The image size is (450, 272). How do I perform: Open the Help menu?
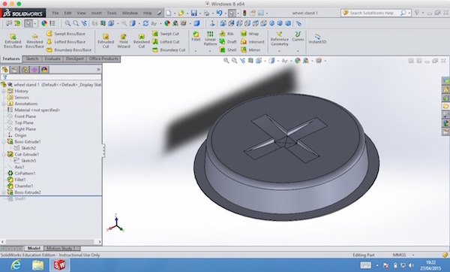pyautogui.click(x=147, y=13)
